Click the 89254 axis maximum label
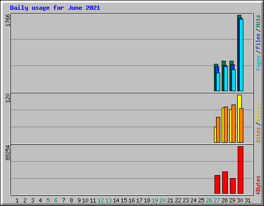Screen dimensions: 264x206 tap(8, 153)
